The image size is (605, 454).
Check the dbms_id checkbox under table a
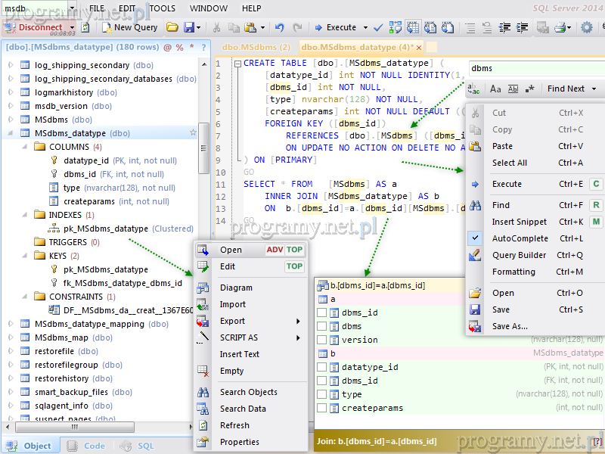coord(322,313)
